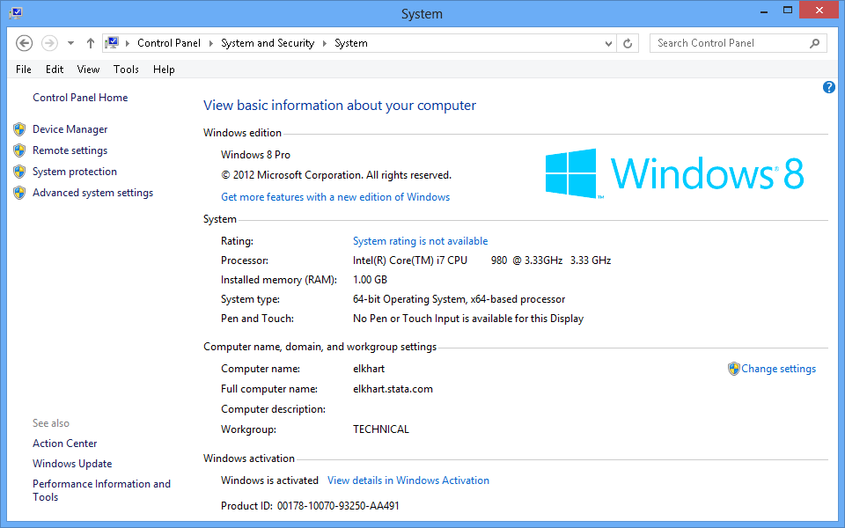845x528 pixels.
Task: Click Get more features with new edition link
Action: pyautogui.click(x=335, y=197)
